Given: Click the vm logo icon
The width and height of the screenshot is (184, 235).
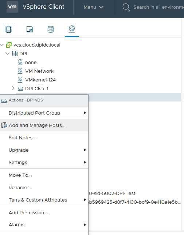Looking at the screenshot, I should [x=12, y=7].
